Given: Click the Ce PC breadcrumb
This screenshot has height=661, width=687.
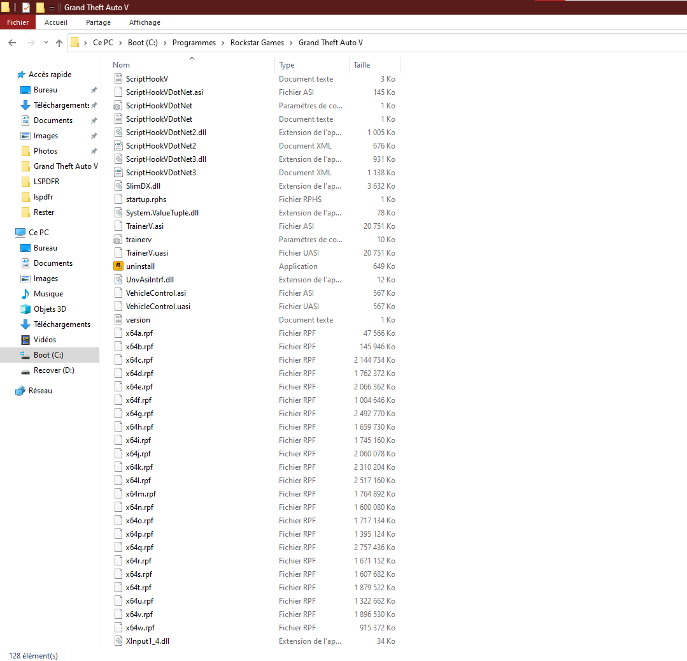Looking at the screenshot, I should [x=103, y=43].
